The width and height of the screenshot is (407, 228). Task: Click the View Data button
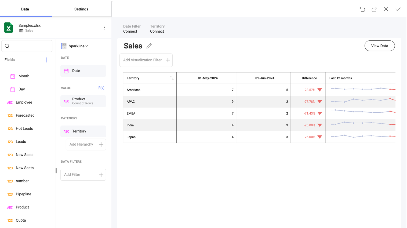380,46
